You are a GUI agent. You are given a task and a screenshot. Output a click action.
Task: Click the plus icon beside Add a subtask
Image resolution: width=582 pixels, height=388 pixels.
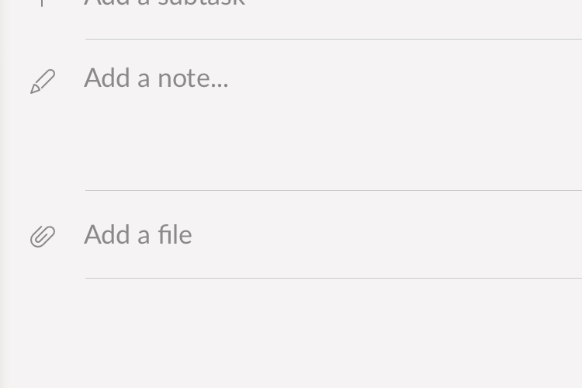click(42, 3)
